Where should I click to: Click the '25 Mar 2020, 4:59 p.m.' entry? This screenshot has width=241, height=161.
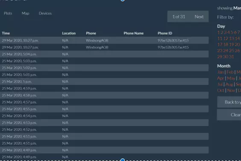[x=19, y=89]
